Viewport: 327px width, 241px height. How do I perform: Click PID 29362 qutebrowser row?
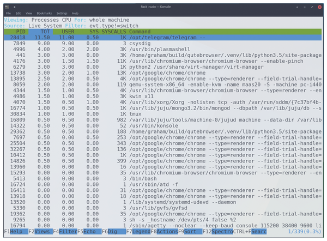click(162, 131)
